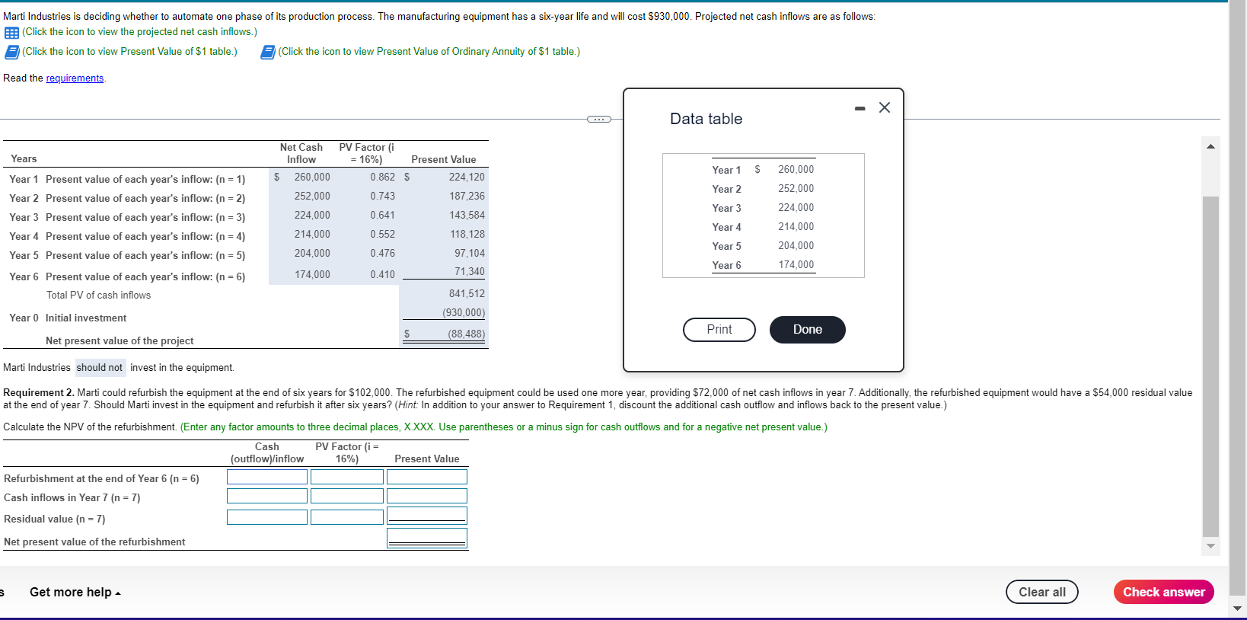Expand the Get more help menu
This screenshot has width=1247, height=620.
pyautogui.click(x=75, y=592)
